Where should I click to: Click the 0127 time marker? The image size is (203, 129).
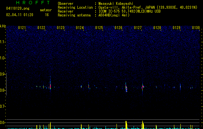[x=138, y=28]
